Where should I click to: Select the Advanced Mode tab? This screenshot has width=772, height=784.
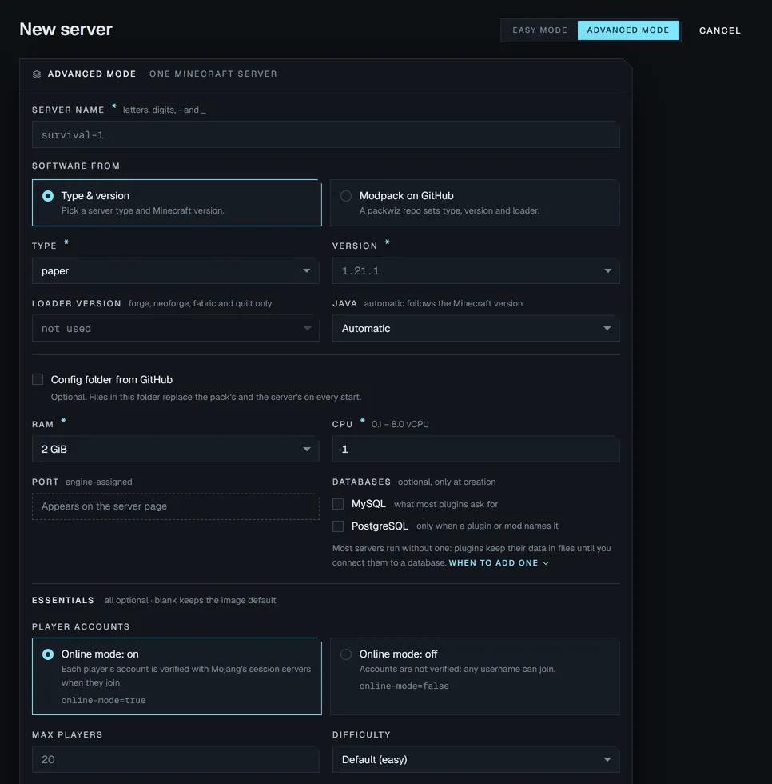pyautogui.click(x=628, y=30)
